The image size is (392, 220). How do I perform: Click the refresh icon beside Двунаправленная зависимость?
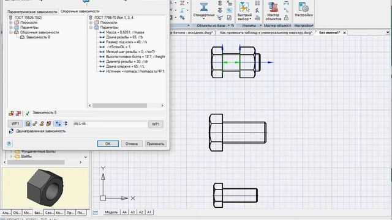11,131
